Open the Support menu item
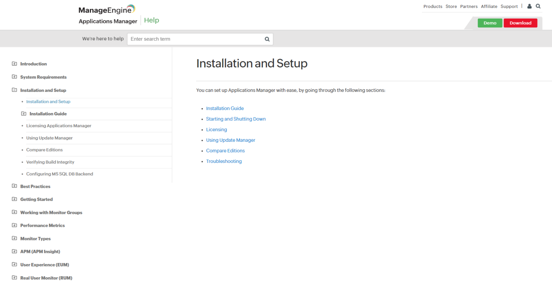 (509, 6)
